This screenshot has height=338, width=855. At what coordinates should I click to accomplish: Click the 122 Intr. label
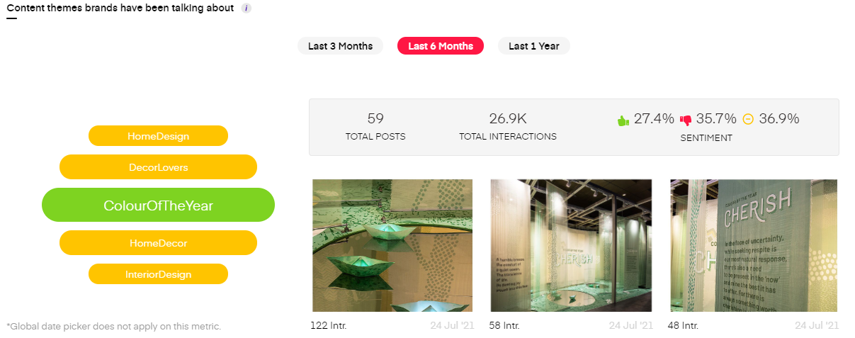pyautogui.click(x=329, y=326)
